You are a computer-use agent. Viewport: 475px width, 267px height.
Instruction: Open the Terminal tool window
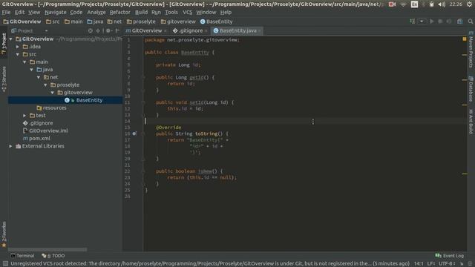click(x=23, y=256)
